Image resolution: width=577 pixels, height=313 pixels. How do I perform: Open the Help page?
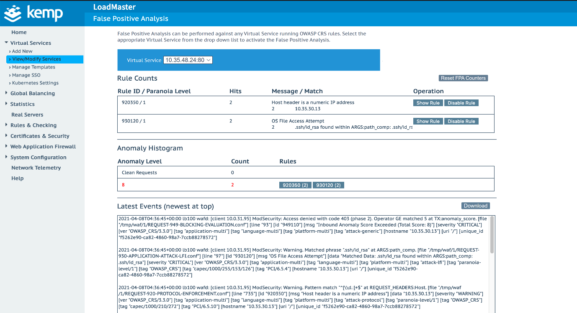click(18, 178)
